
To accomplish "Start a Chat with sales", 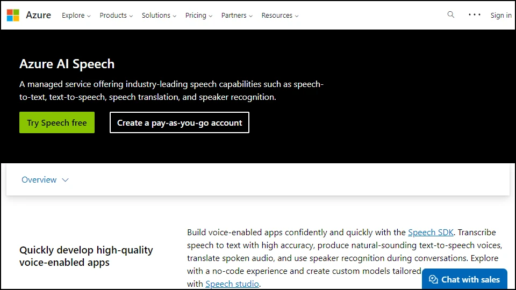I will (x=464, y=279).
